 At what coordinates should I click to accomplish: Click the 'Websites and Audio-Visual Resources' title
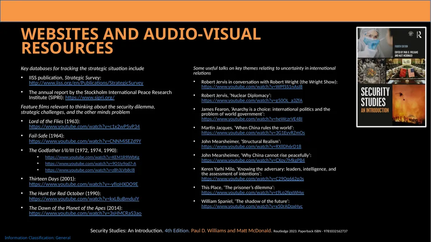click(141, 41)
